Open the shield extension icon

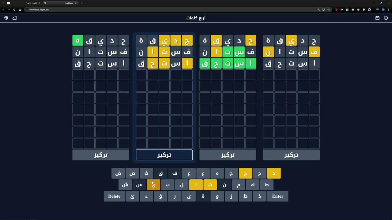pos(364,9)
